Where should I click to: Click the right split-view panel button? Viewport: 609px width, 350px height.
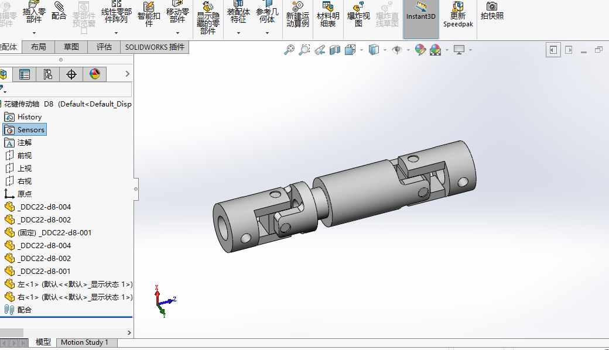(569, 50)
